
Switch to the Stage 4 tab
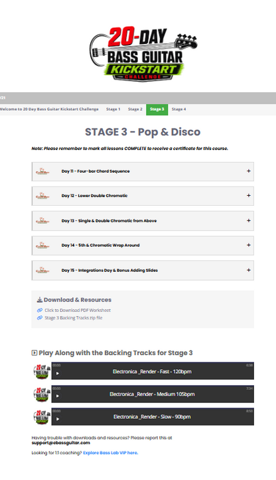tap(178, 110)
